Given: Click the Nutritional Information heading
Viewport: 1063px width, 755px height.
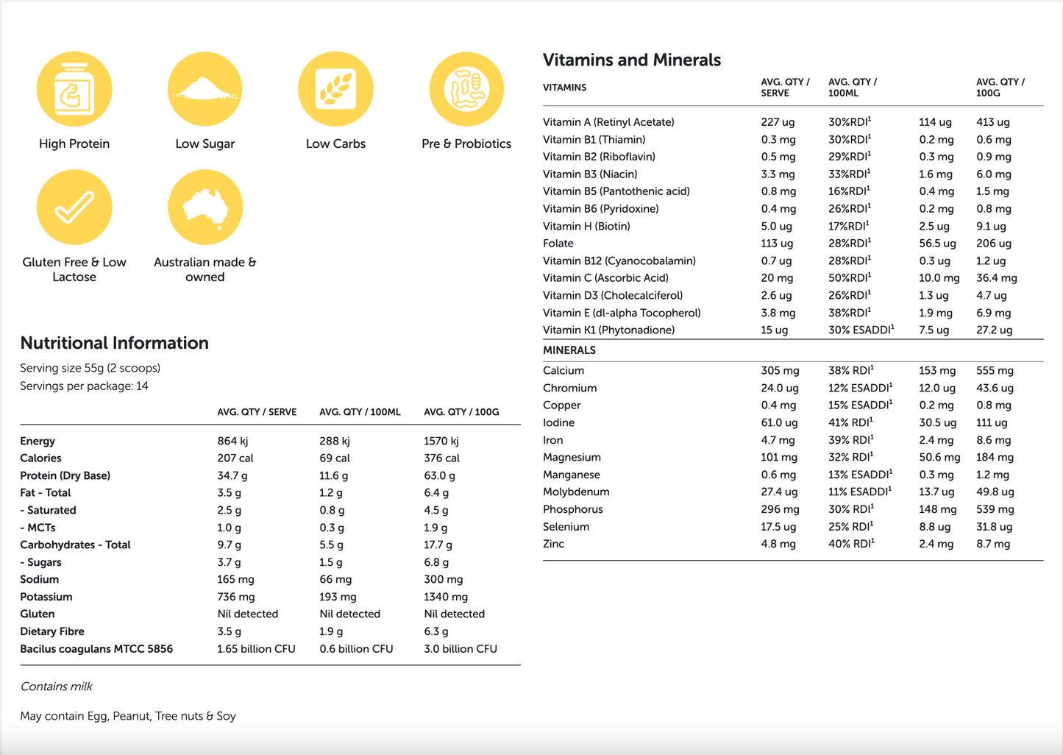Looking at the screenshot, I should click(x=114, y=343).
